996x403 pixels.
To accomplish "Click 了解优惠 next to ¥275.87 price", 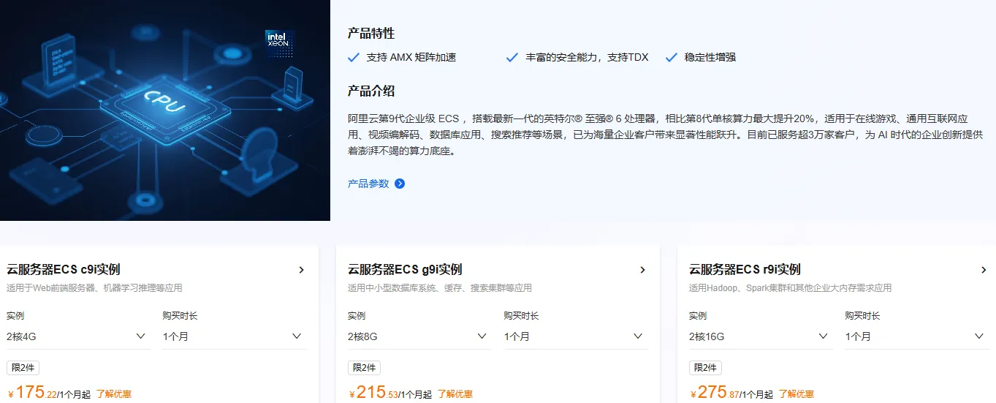I will [797, 394].
